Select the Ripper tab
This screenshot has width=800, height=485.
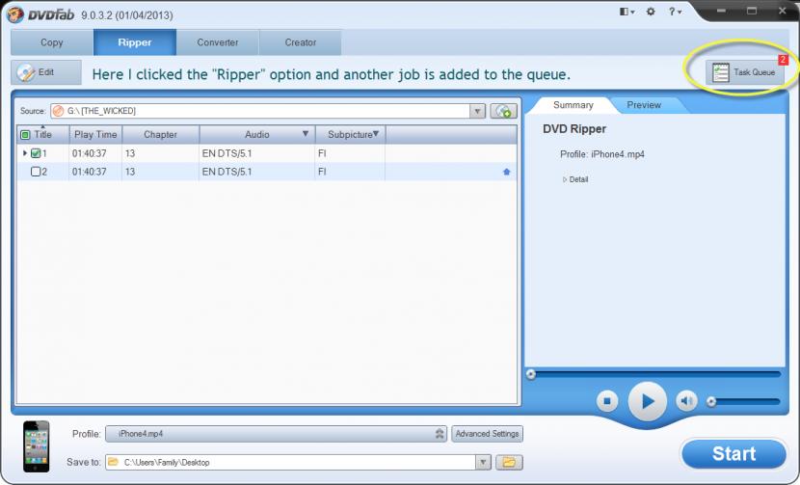pyautogui.click(x=135, y=42)
